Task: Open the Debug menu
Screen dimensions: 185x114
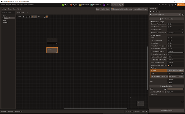Action: (x=14, y=5)
